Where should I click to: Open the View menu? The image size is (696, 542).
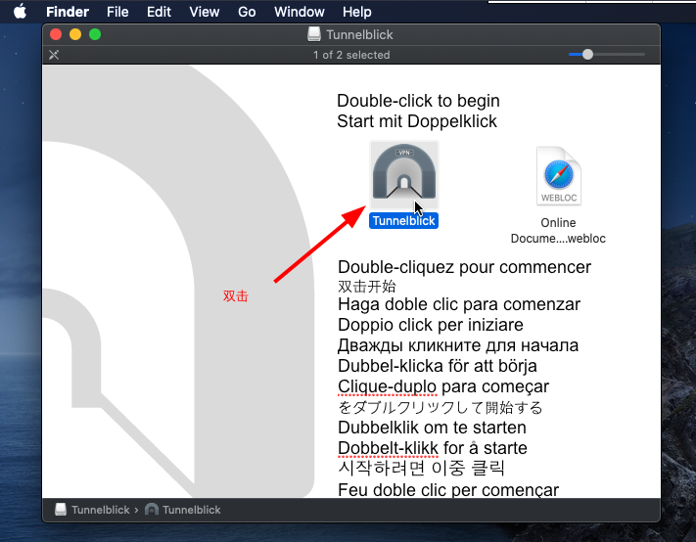point(205,12)
